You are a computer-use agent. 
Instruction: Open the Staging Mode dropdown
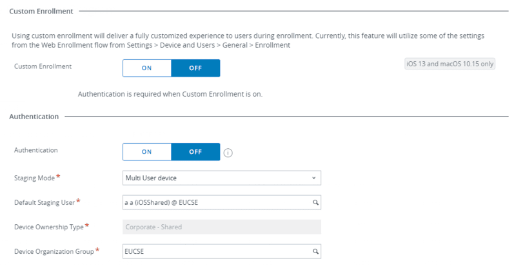222,178
